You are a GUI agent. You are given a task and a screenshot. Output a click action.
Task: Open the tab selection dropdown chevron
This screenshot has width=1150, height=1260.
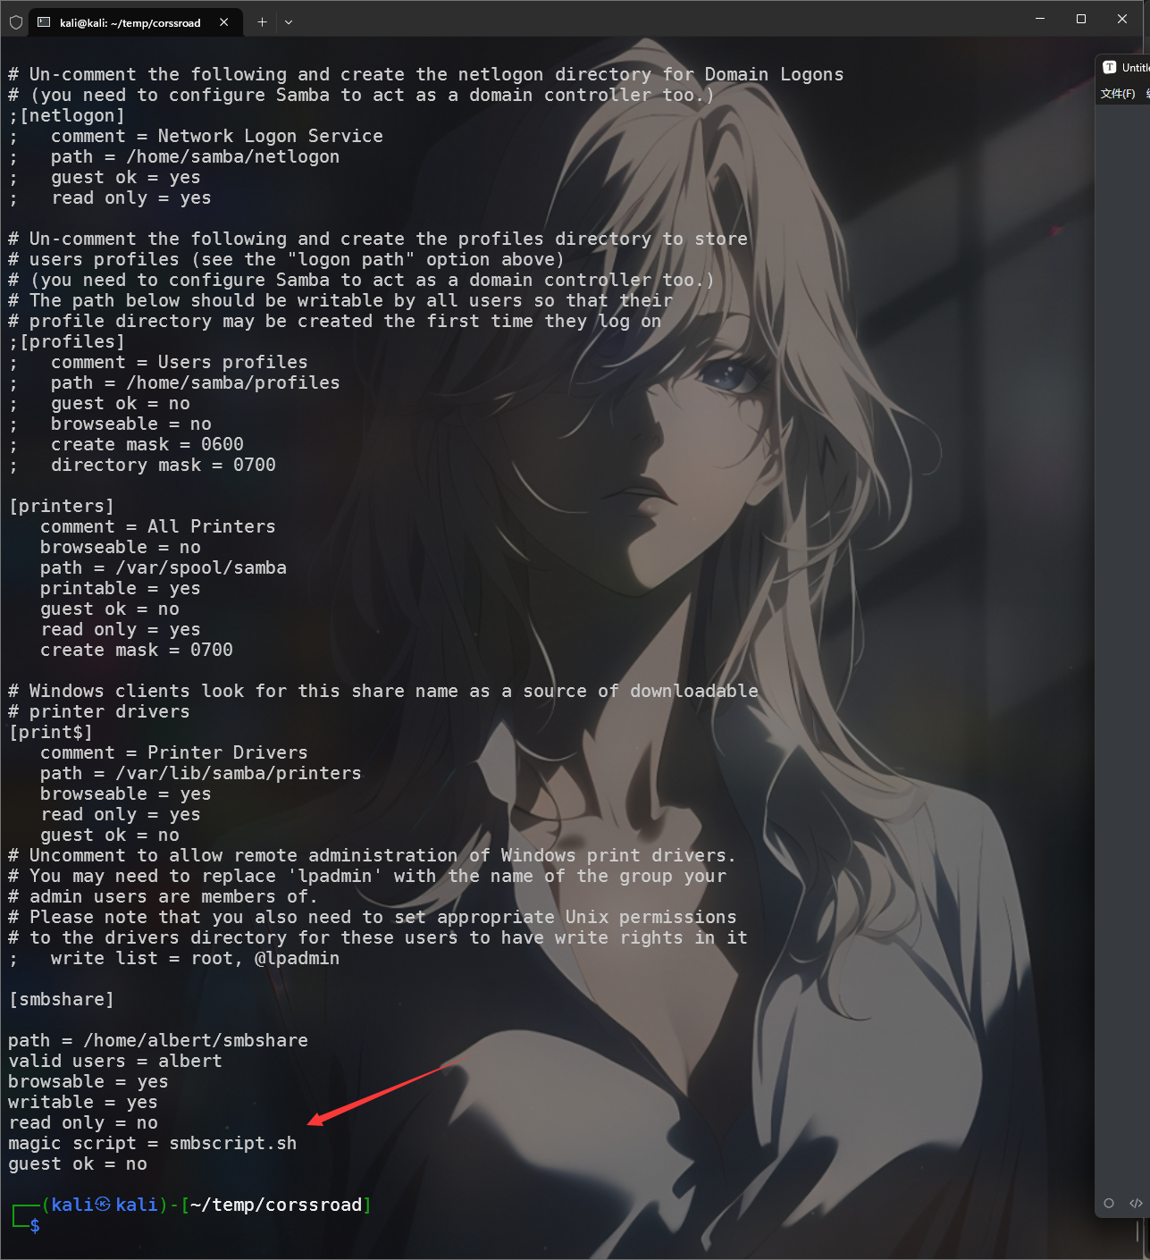coord(288,21)
